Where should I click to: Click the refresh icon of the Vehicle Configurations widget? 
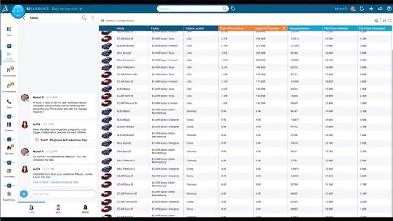point(376,20)
